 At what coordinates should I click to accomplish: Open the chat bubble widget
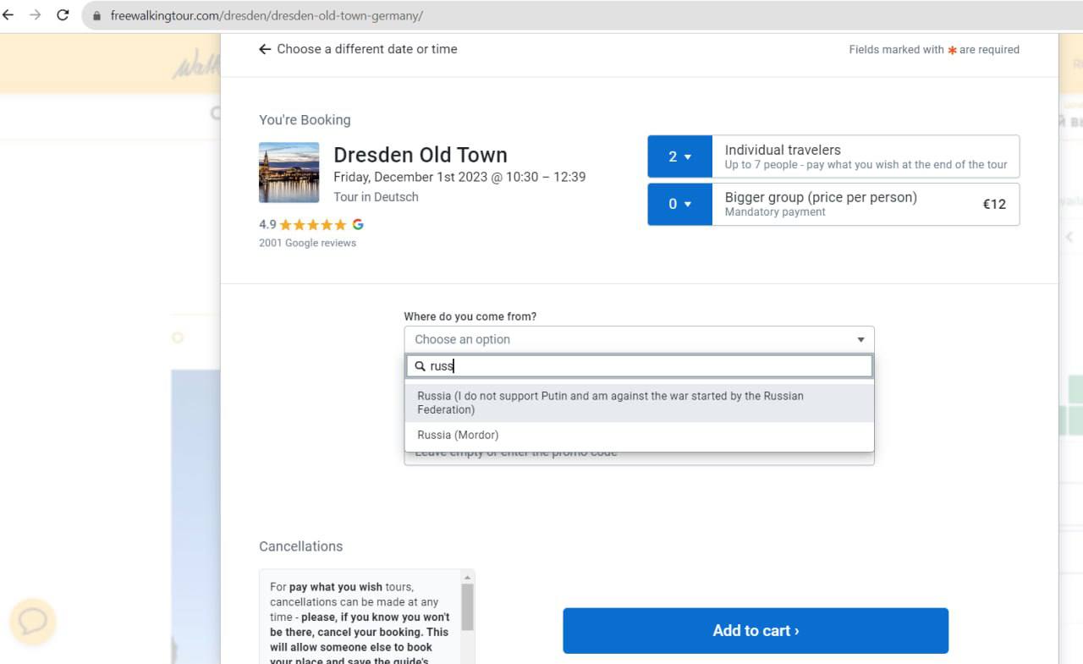[x=33, y=622]
